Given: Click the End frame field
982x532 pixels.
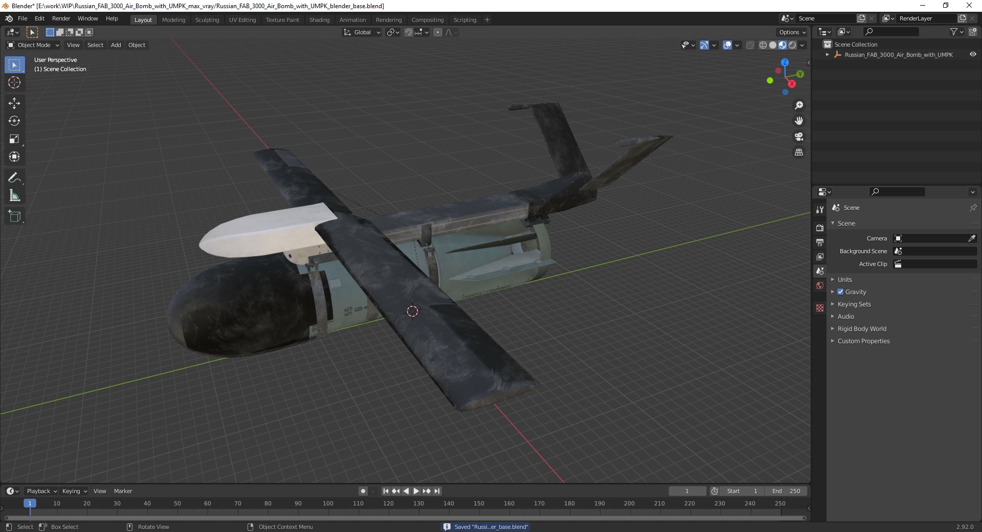Looking at the screenshot, I should pos(787,491).
